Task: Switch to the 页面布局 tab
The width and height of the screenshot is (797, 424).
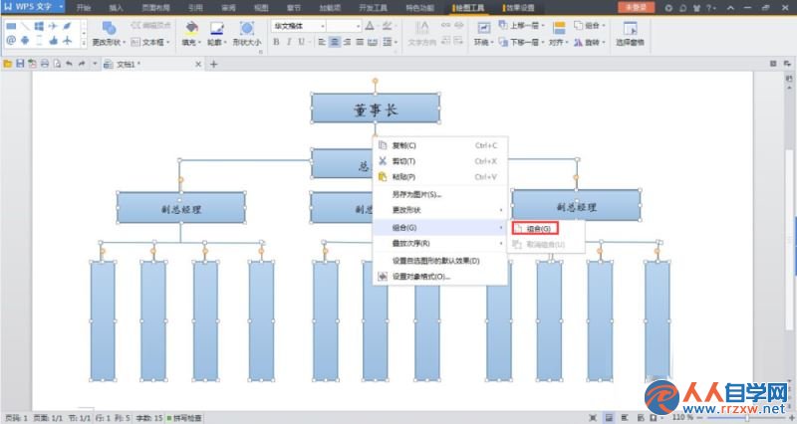Action: coord(156,8)
